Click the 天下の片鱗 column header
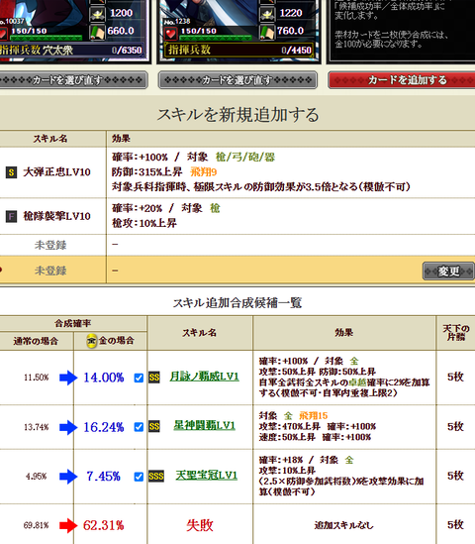 pos(456,333)
